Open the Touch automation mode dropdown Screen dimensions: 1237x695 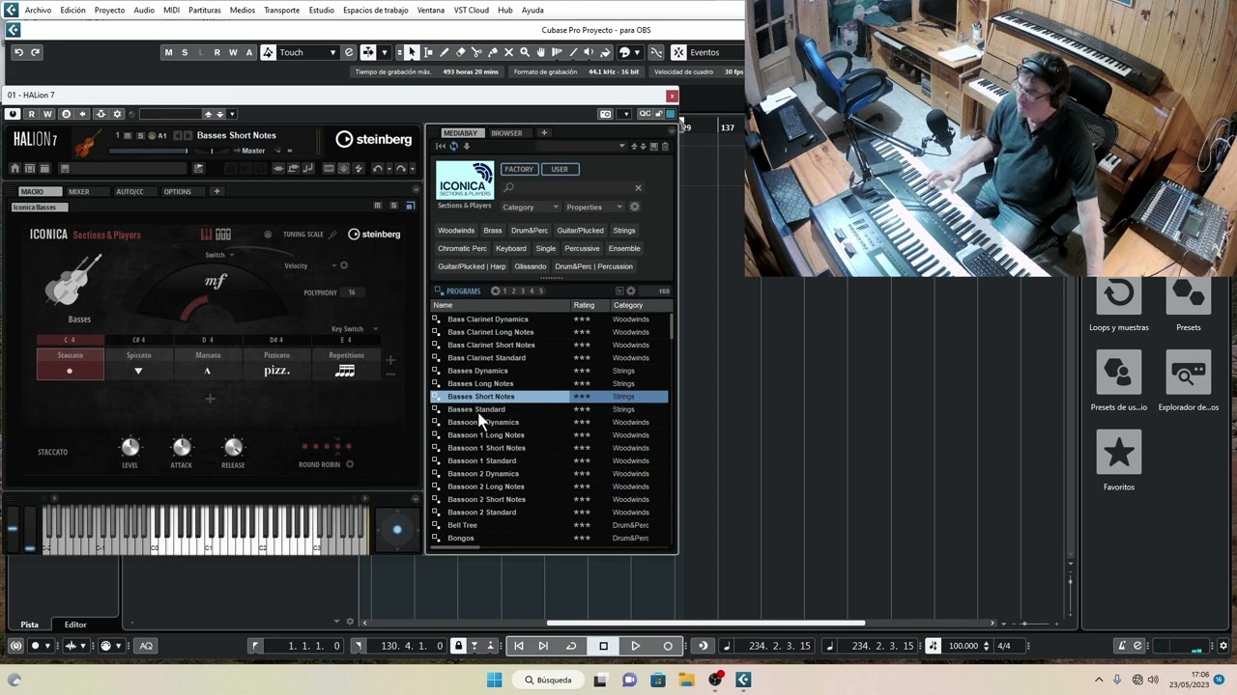[x=307, y=52]
